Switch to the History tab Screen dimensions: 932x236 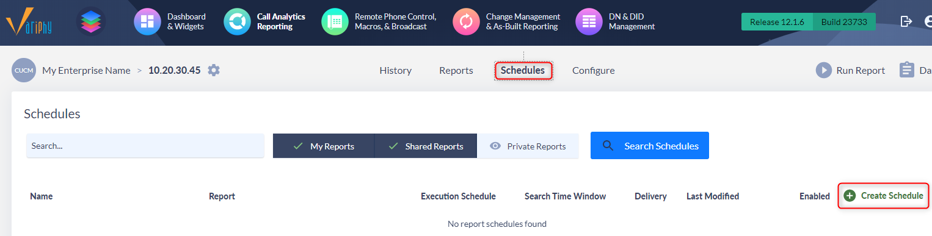click(x=395, y=70)
